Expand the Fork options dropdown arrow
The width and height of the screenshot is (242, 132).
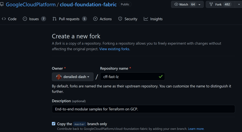click(x=239, y=5)
